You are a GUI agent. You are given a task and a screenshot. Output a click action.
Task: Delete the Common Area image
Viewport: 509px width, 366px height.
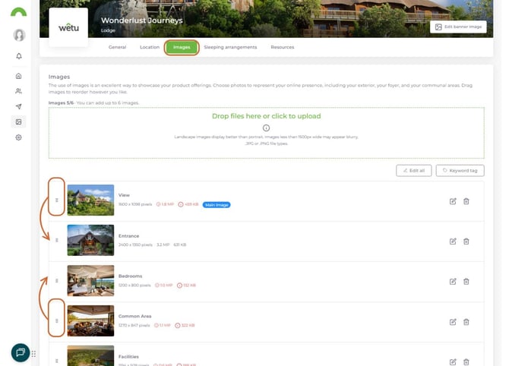click(466, 321)
